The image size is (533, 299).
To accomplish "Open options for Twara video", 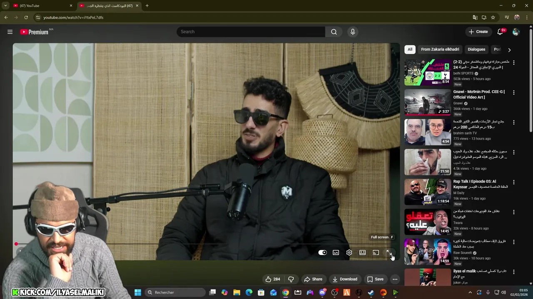I will (x=513, y=212).
